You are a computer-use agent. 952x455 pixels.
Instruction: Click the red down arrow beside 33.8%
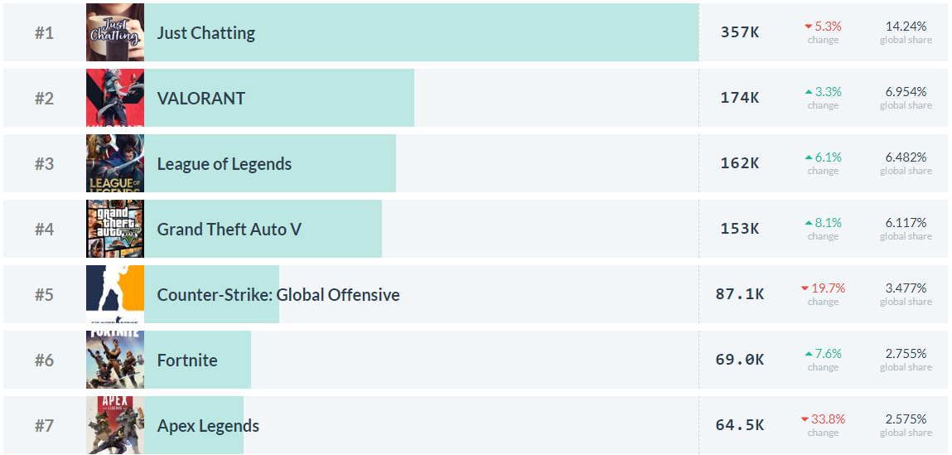tap(805, 419)
